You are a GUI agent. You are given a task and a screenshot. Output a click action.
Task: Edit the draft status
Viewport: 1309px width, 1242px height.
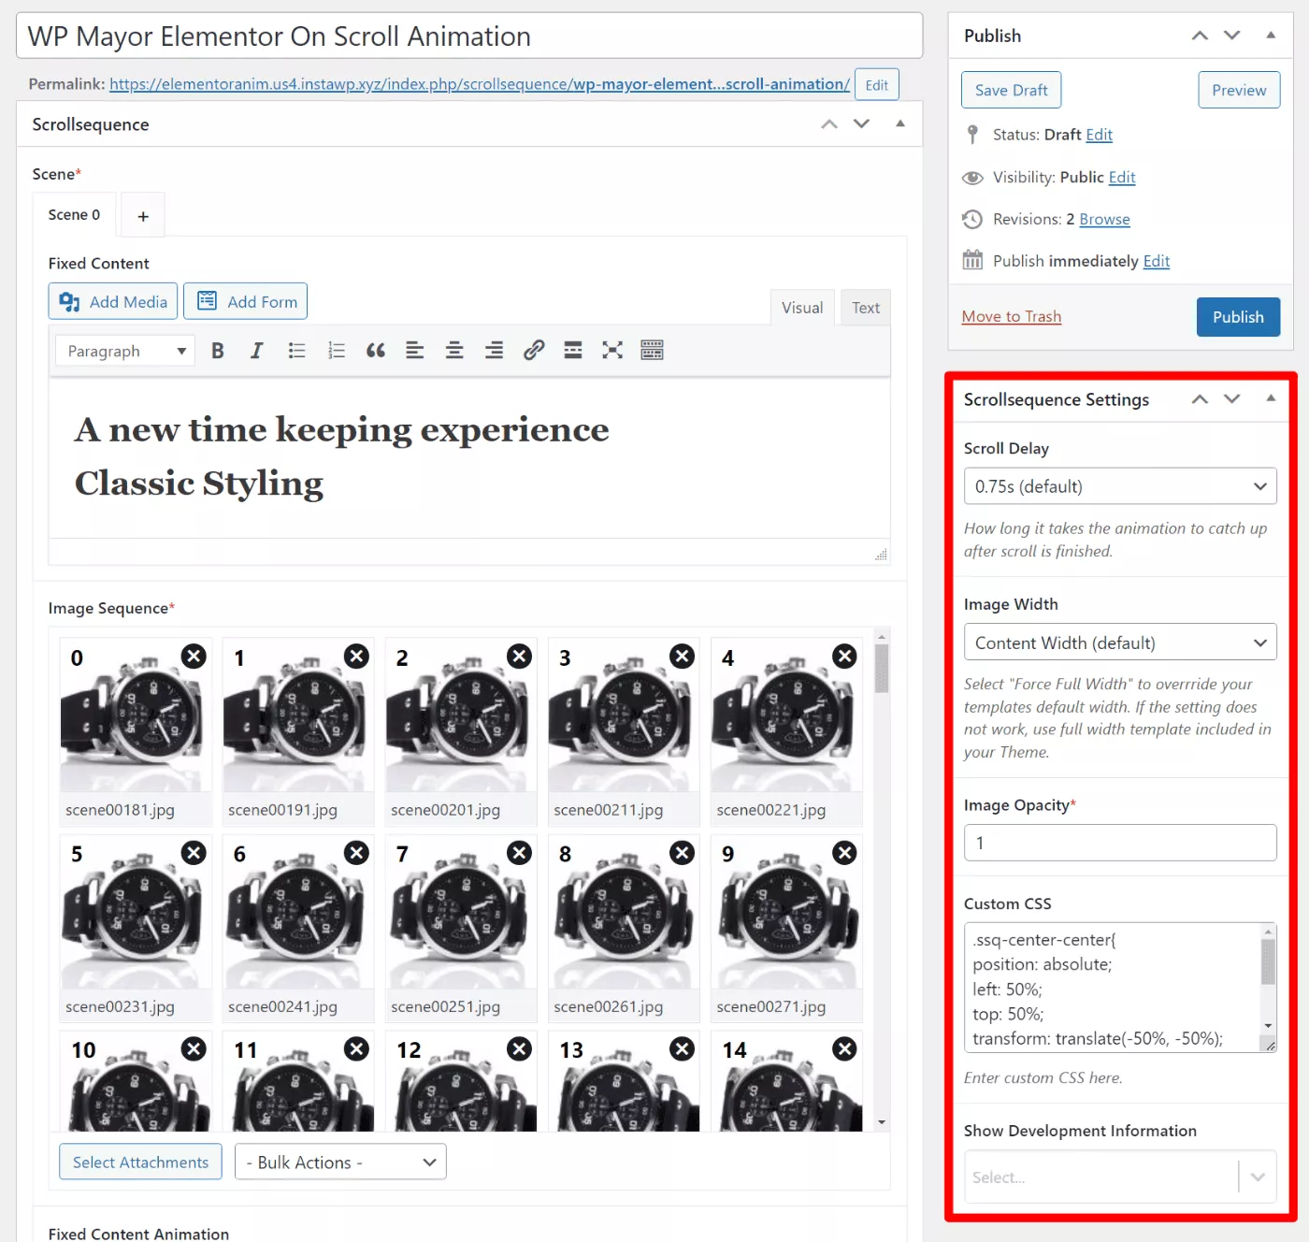[x=1100, y=135]
